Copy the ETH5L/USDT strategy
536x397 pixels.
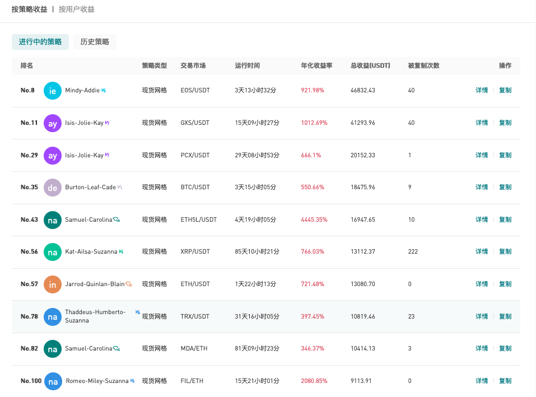click(505, 219)
